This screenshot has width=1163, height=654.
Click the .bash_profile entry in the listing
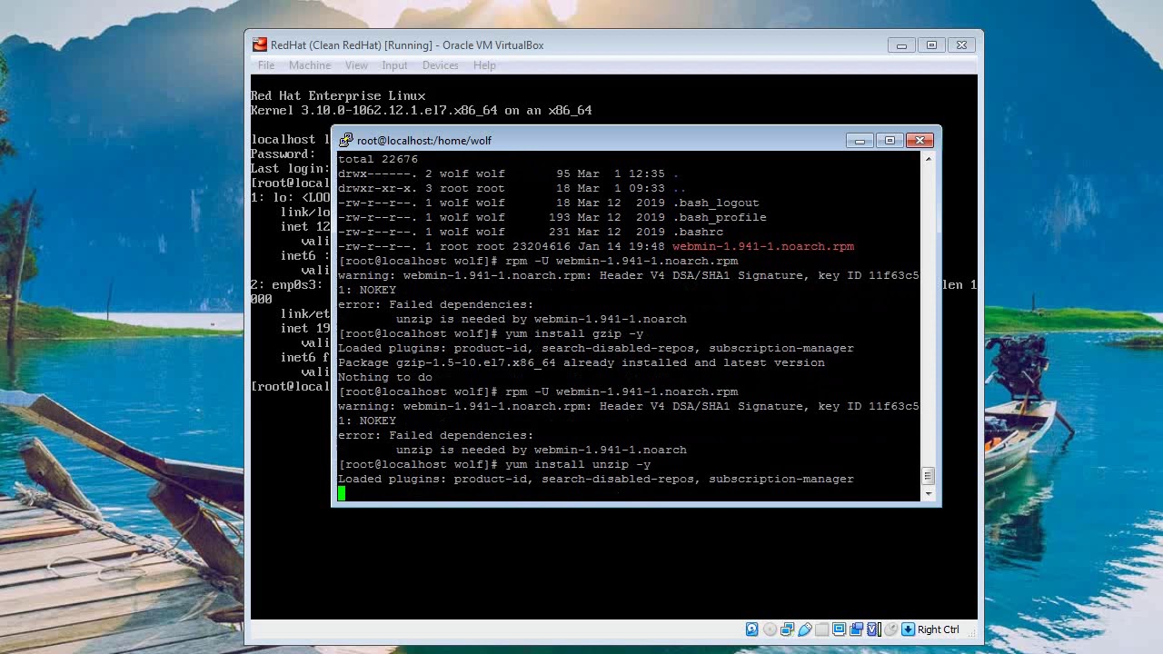[x=720, y=217]
